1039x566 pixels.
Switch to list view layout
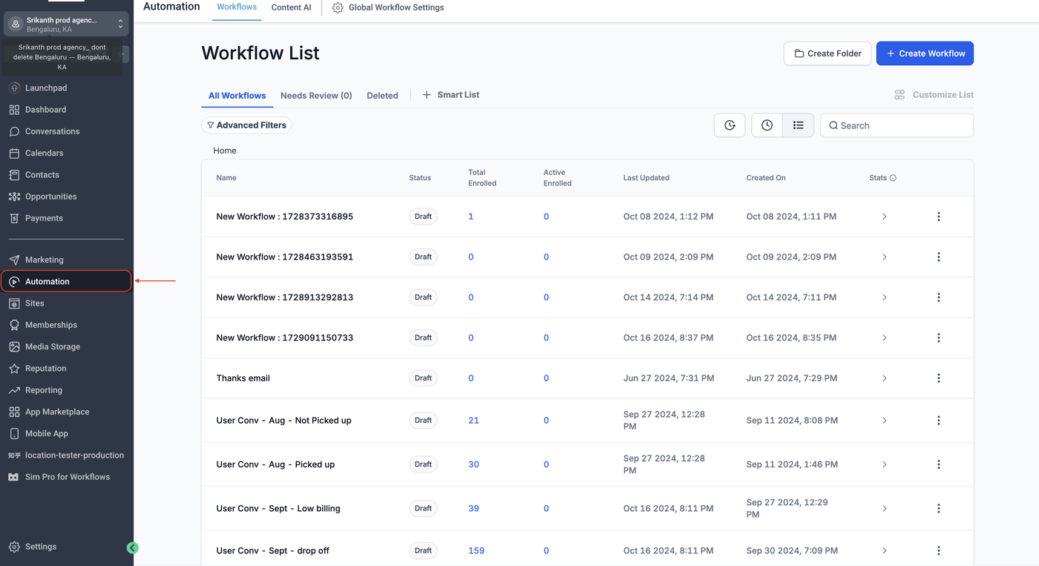point(798,125)
